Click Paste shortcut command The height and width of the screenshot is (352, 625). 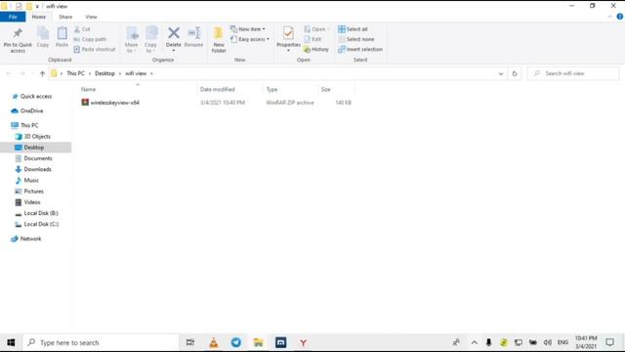point(95,49)
